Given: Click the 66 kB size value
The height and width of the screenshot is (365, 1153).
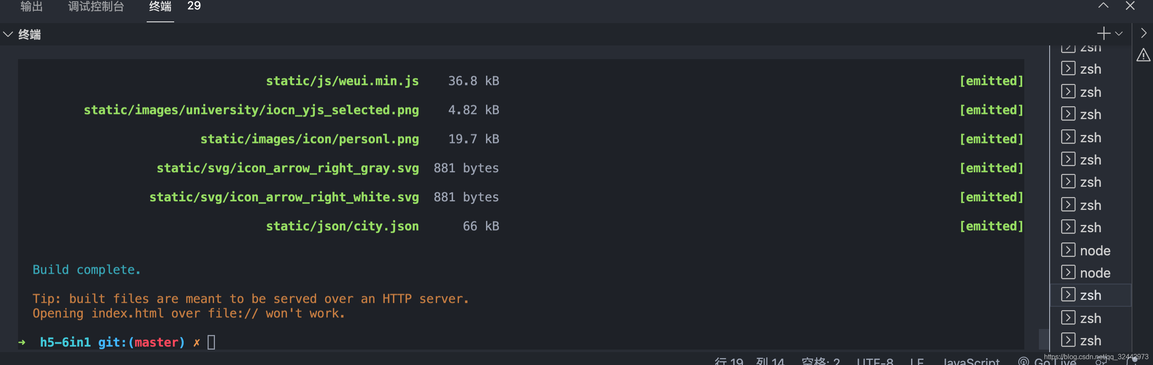Looking at the screenshot, I should coord(481,226).
